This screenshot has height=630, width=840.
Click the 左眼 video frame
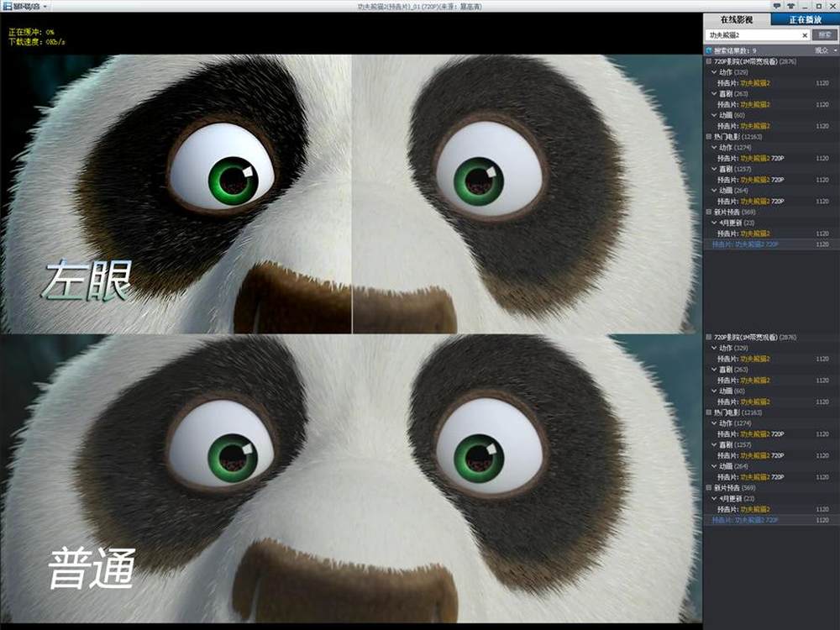351,194
